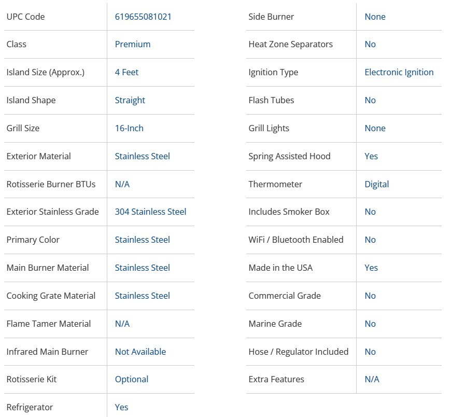Viewport: 451px width, 417px height.
Task: Click the Digital thermometer value
Action: click(x=376, y=184)
